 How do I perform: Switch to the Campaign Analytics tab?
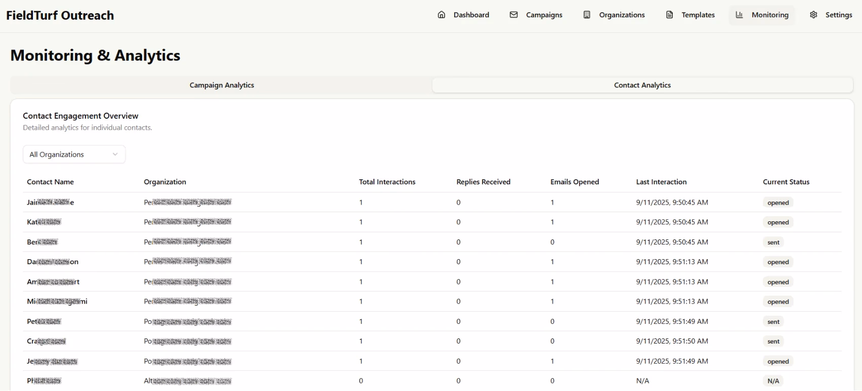coord(222,85)
